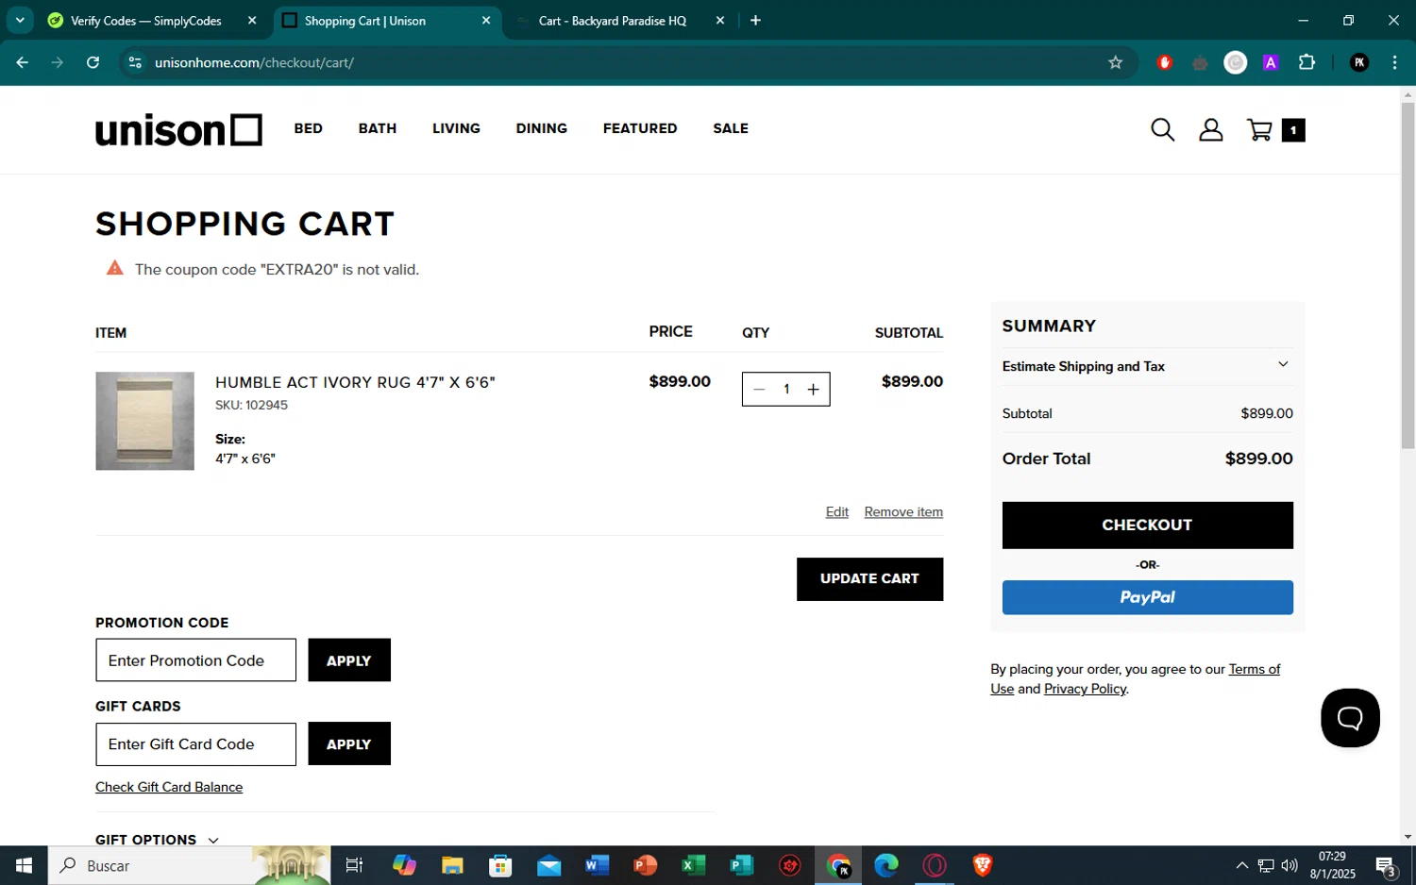Screen dimensions: 1416x885
Task: Open the BED menu
Action: coord(308,128)
